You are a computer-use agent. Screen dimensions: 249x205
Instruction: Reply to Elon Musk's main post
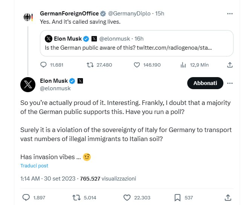click(x=26, y=197)
